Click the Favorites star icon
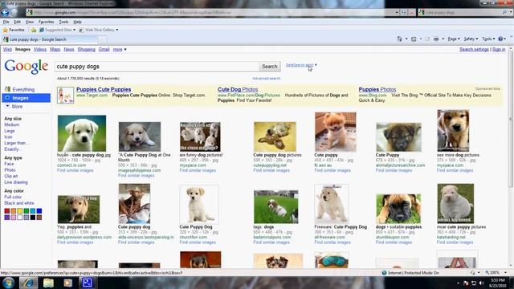The width and height of the screenshot is (514, 289). pos(6,30)
